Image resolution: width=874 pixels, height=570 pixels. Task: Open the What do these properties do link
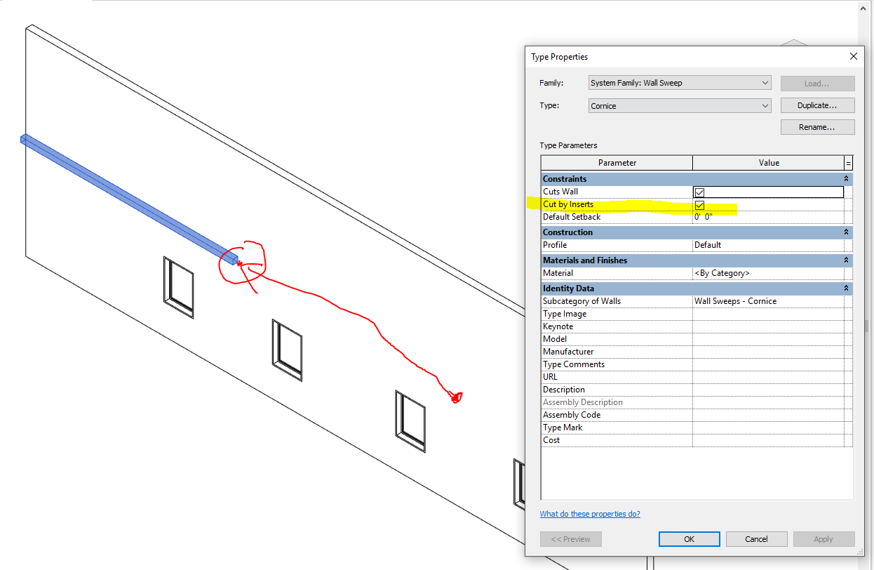(590, 513)
